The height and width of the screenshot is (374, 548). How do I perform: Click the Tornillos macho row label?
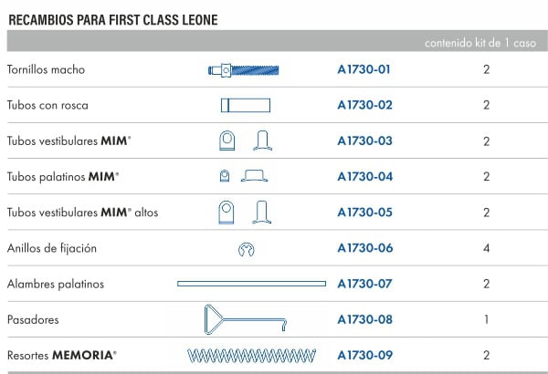click(x=46, y=69)
